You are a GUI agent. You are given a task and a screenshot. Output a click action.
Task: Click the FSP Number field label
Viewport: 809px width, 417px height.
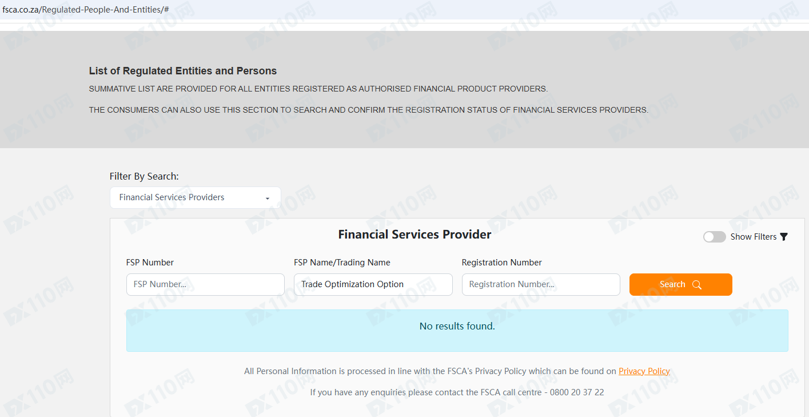pos(150,263)
